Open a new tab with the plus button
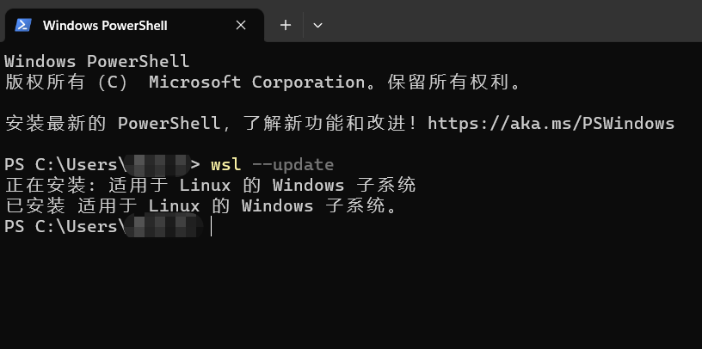The width and height of the screenshot is (702, 349). (x=286, y=26)
